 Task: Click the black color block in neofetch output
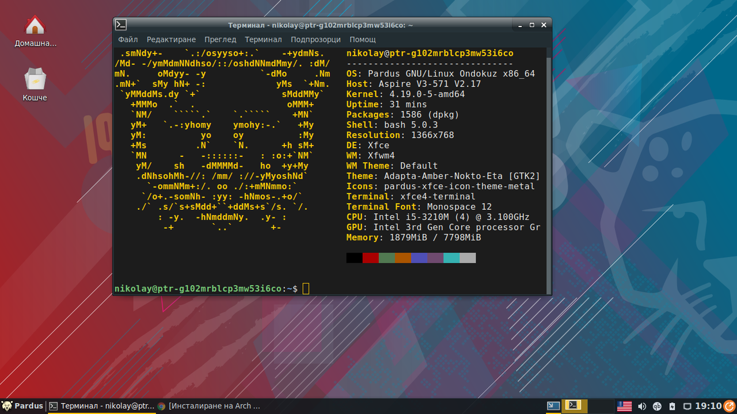(x=355, y=258)
